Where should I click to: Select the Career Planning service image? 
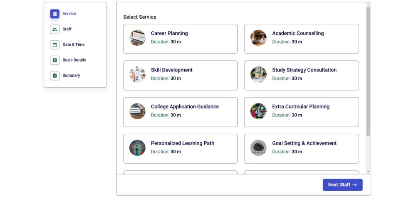[137, 38]
